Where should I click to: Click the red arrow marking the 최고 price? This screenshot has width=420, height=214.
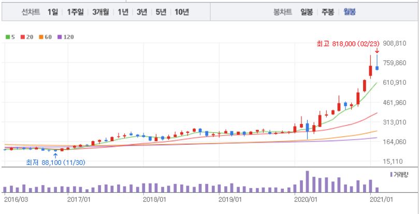[377, 51]
